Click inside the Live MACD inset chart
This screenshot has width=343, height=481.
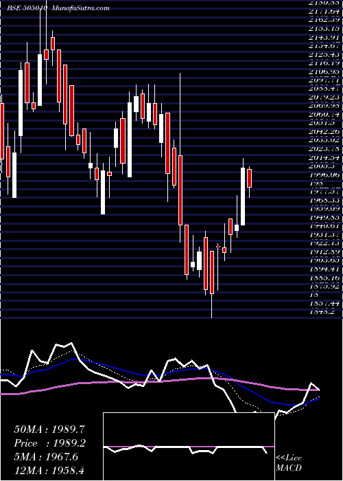(x=189, y=447)
